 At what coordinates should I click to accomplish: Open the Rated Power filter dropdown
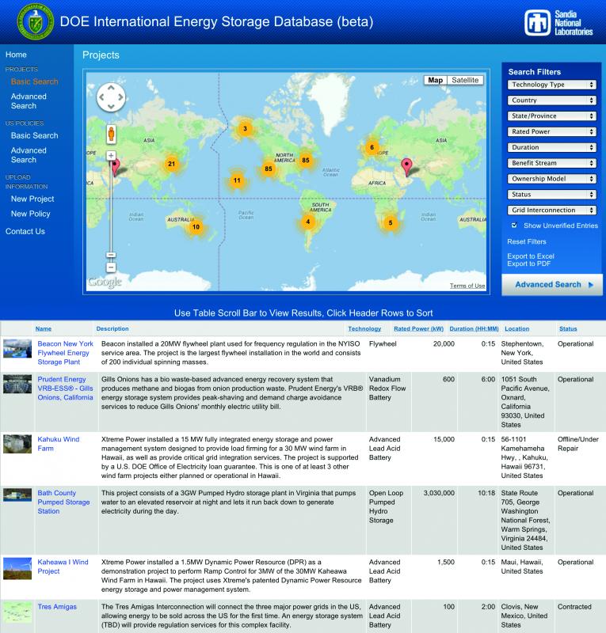pos(552,132)
